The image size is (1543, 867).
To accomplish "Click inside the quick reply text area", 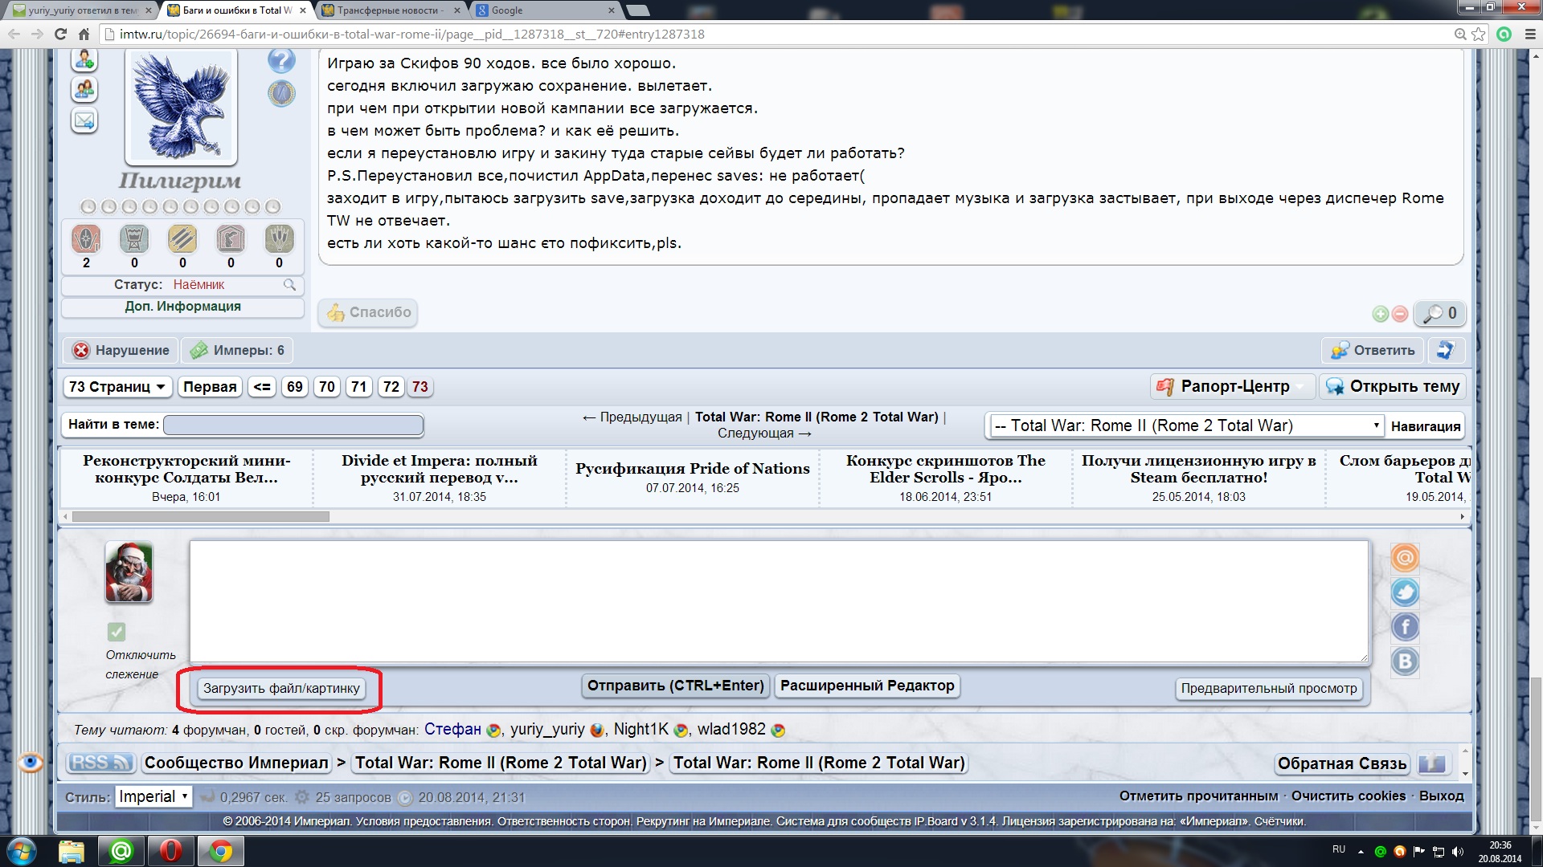I will pos(779,601).
